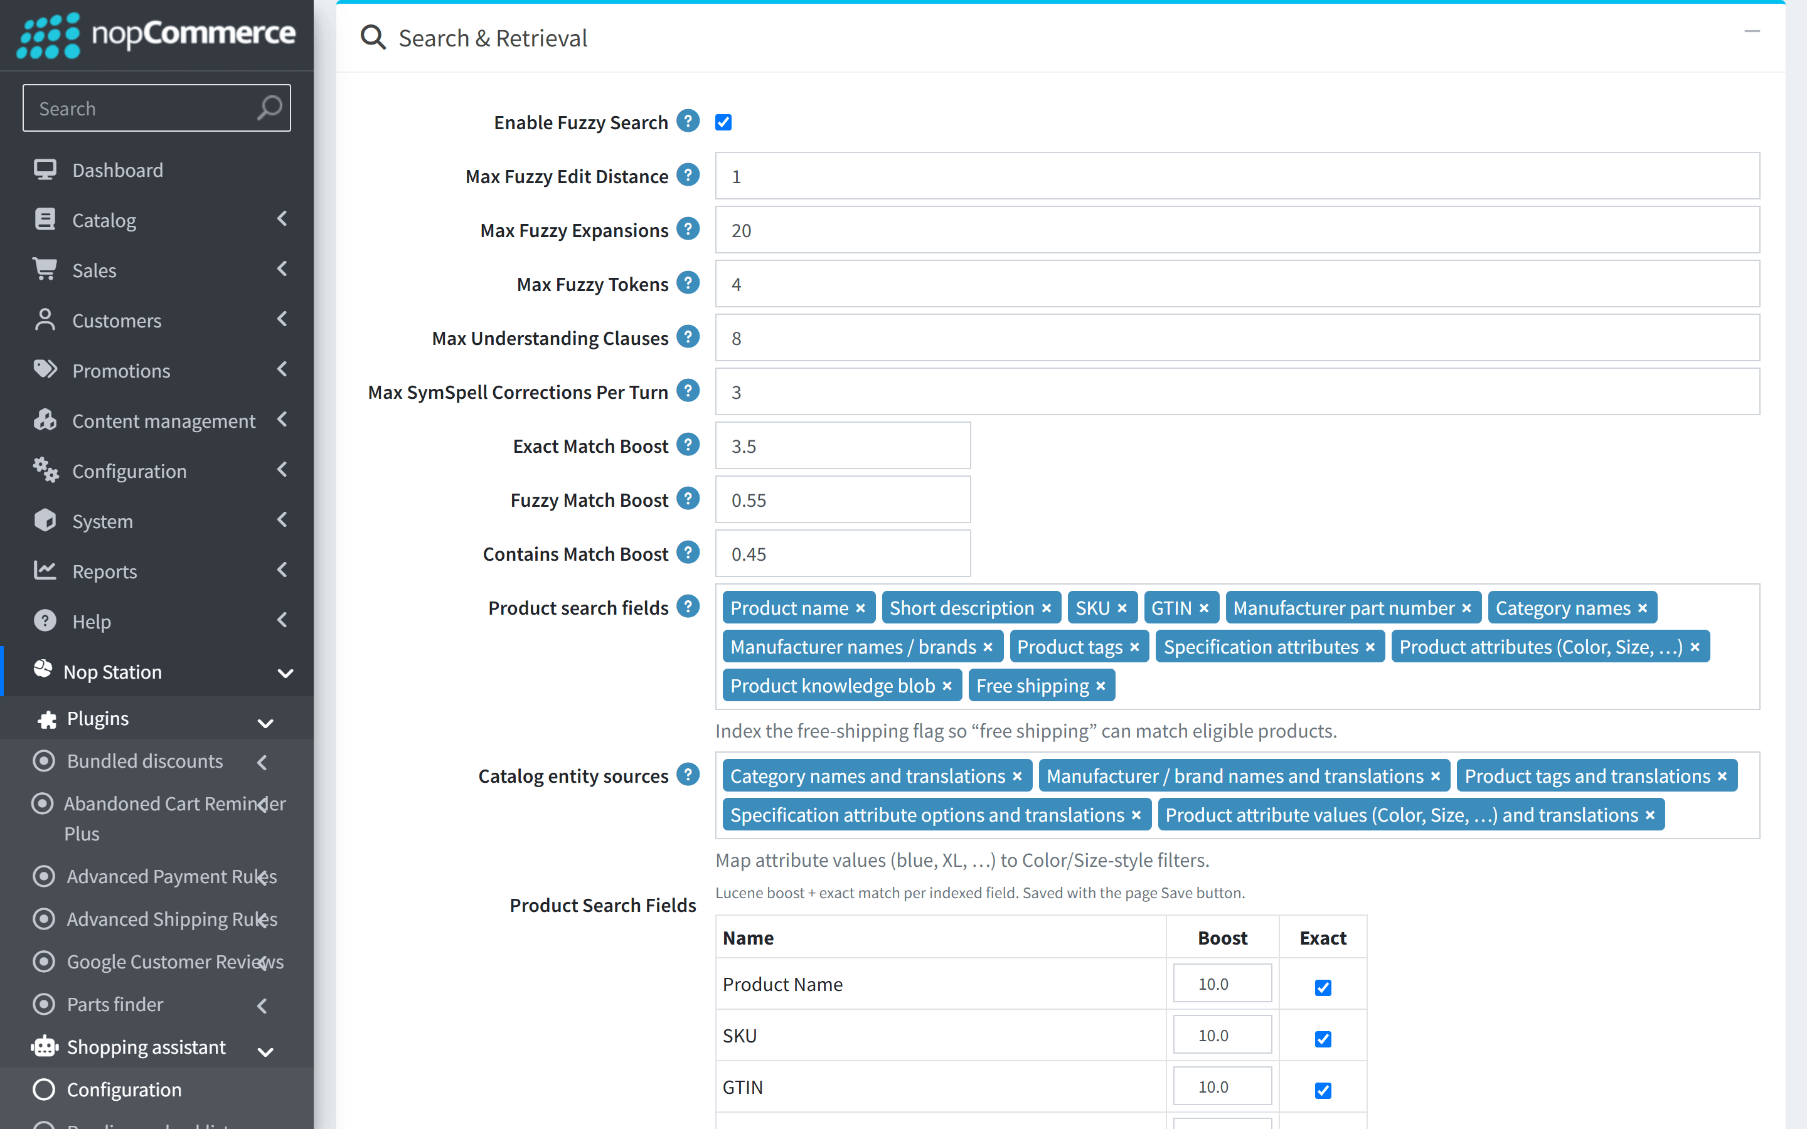Click the Shopping assistant robot icon
The image size is (1807, 1129).
[x=45, y=1047]
